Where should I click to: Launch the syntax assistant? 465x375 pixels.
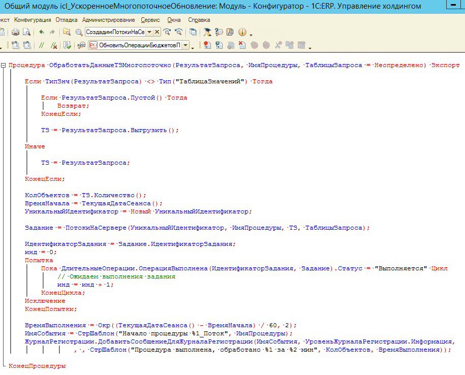207,32
